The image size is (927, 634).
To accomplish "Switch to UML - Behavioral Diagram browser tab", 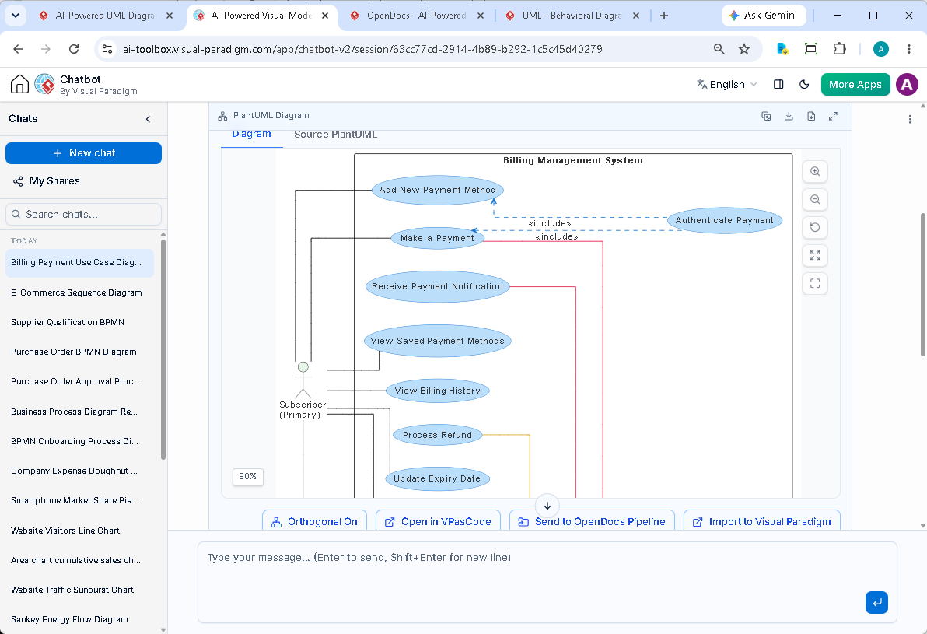I will [573, 16].
